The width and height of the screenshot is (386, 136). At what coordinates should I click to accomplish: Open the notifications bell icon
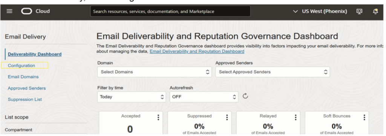coord(375,11)
